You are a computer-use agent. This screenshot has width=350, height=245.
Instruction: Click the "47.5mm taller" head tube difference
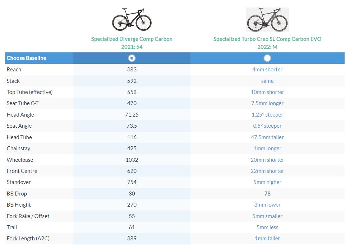[x=267, y=137]
